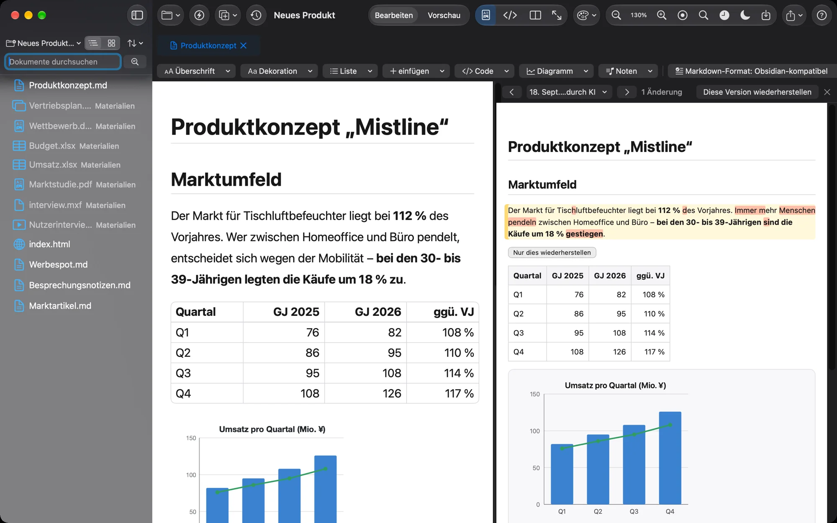Select the rich text document view icon
This screenshot has height=523, width=837.
coord(486,15)
